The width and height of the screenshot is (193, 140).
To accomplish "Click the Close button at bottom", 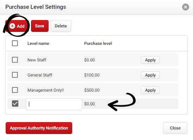I will click(175, 128).
